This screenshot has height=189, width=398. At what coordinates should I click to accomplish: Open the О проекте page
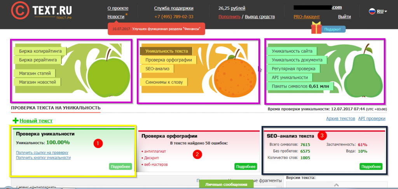click(x=118, y=9)
